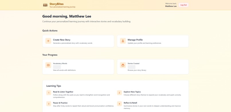Viewport: 231px width, 112px height.
Task: Click 'View all words with definitions' text
Action: point(64,70)
